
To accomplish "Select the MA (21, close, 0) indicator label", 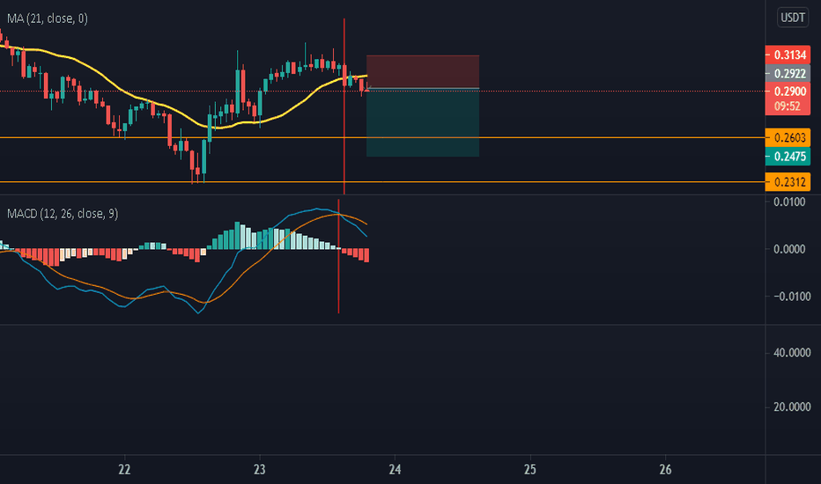I will pyautogui.click(x=47, y=18).
